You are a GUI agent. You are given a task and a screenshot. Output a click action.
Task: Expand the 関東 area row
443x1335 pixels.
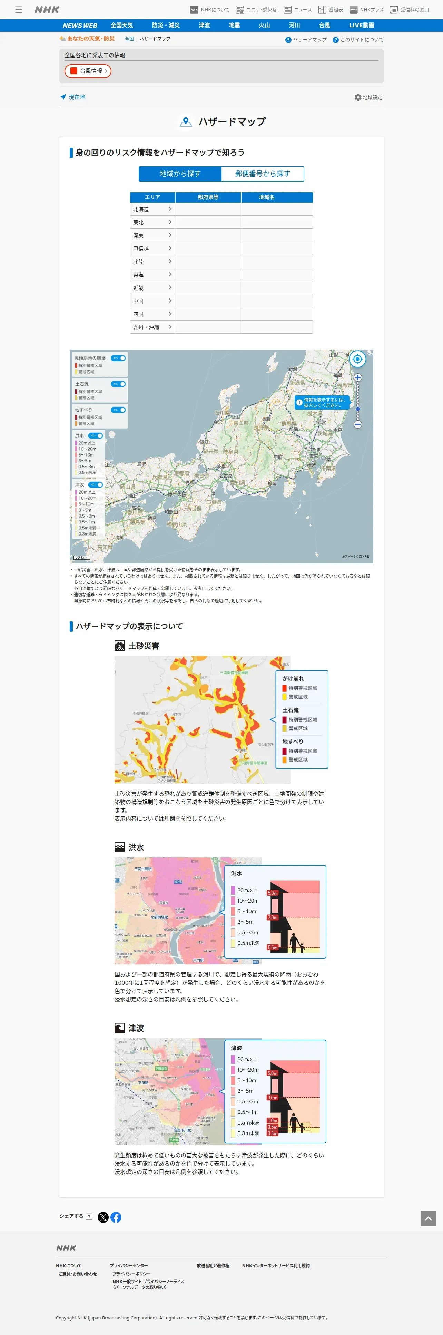pos(152,235)
